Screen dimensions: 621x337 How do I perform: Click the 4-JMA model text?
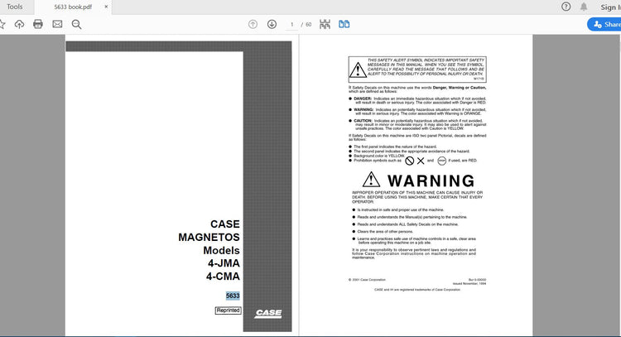point(224,263)
